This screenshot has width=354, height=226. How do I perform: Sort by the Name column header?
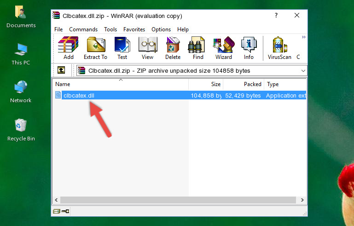pos(121,84)
